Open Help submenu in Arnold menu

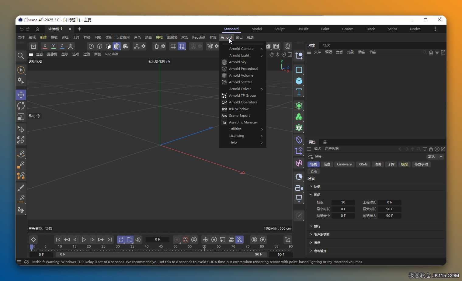point(243,142)
